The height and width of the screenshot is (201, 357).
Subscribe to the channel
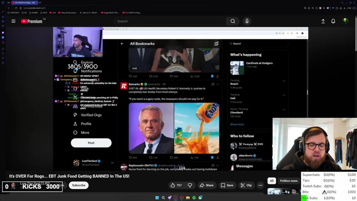tap(79, 185)
